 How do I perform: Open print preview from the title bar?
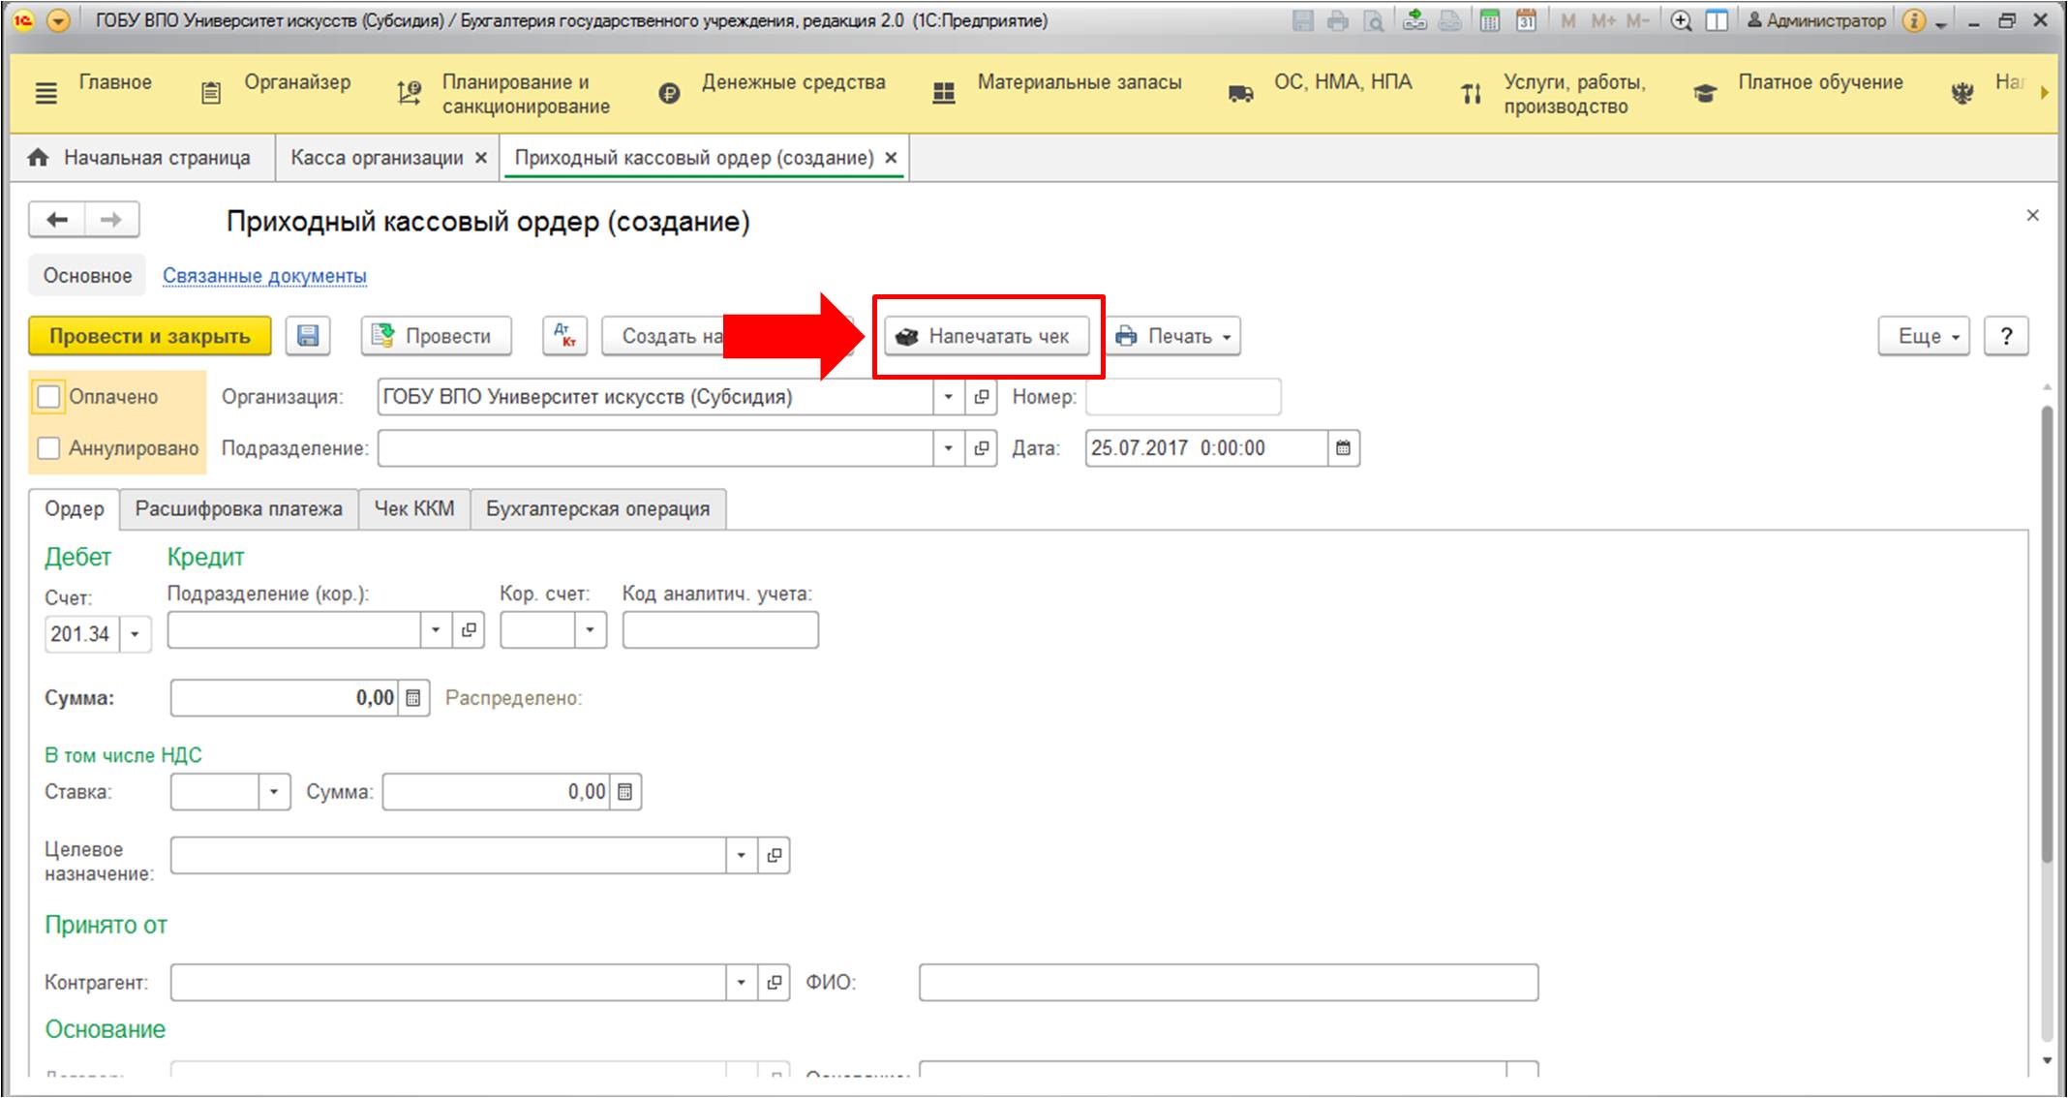pos(1373,20)
